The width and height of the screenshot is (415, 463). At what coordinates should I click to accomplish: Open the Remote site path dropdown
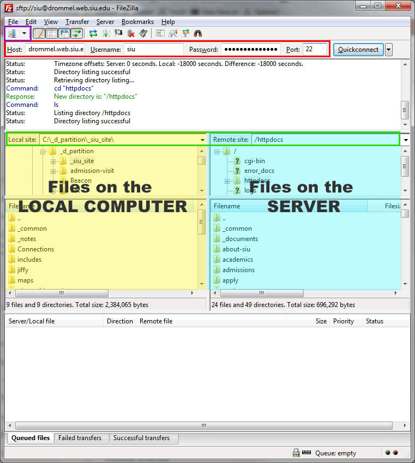point(406,140)
